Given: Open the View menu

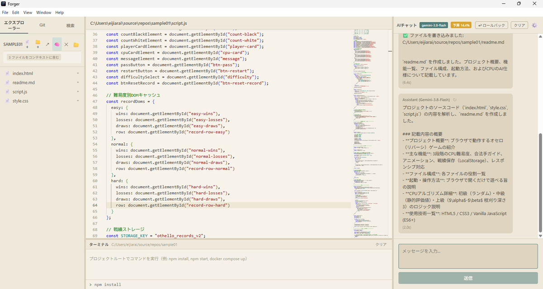Looking at the screenshot, I should 28,12.
